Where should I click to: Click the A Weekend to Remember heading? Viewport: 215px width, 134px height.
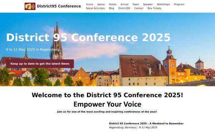coord(146,124)
